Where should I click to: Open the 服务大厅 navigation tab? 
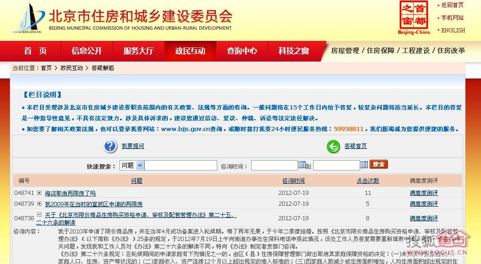tap(139, 51)
